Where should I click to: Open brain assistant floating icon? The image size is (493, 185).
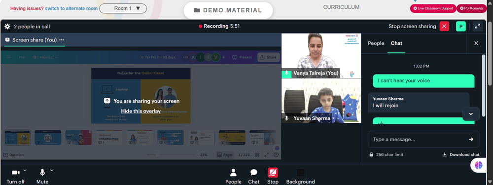(x=479, y=165)
